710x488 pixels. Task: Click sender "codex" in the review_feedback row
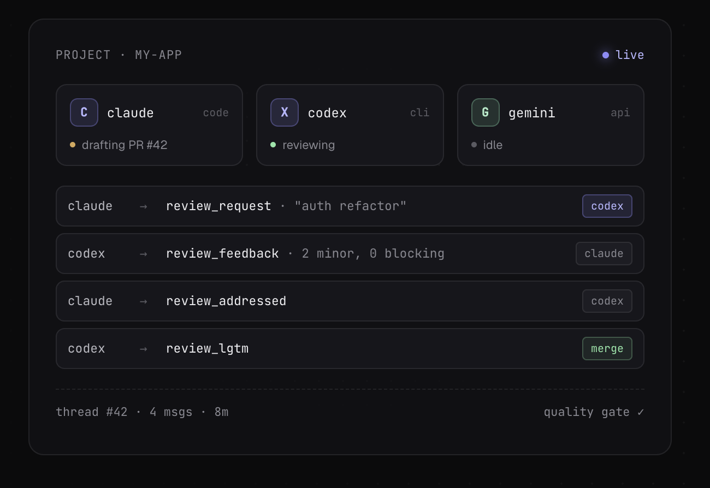pos(86,254)
